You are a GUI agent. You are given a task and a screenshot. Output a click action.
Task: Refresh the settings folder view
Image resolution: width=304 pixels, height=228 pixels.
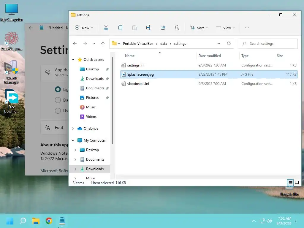pyautogui.click(x=229, y=43)
